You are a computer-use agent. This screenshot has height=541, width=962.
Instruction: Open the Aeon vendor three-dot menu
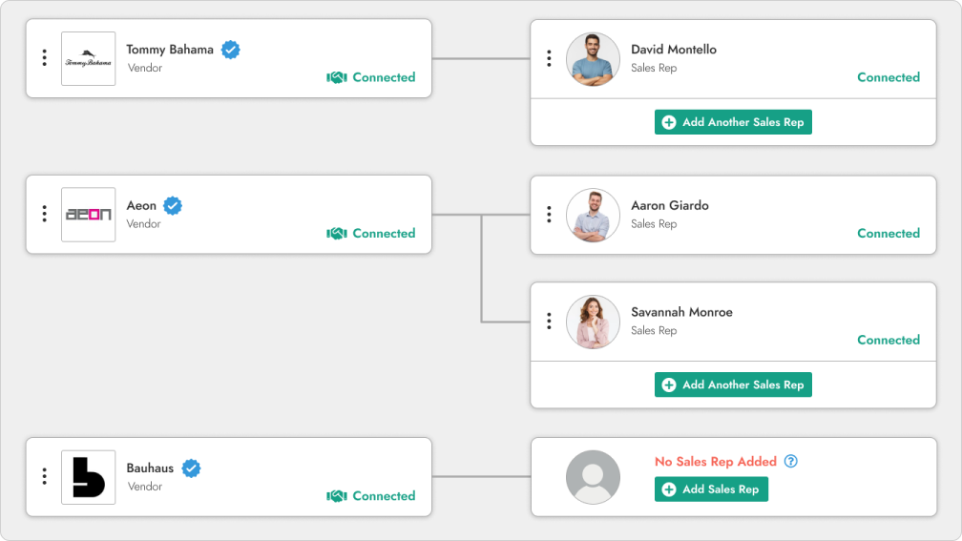(44, 214)
